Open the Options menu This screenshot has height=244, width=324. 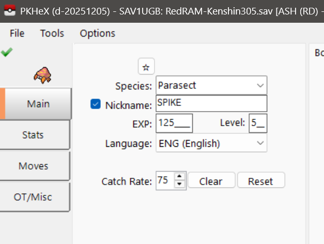tap(97, 33)
